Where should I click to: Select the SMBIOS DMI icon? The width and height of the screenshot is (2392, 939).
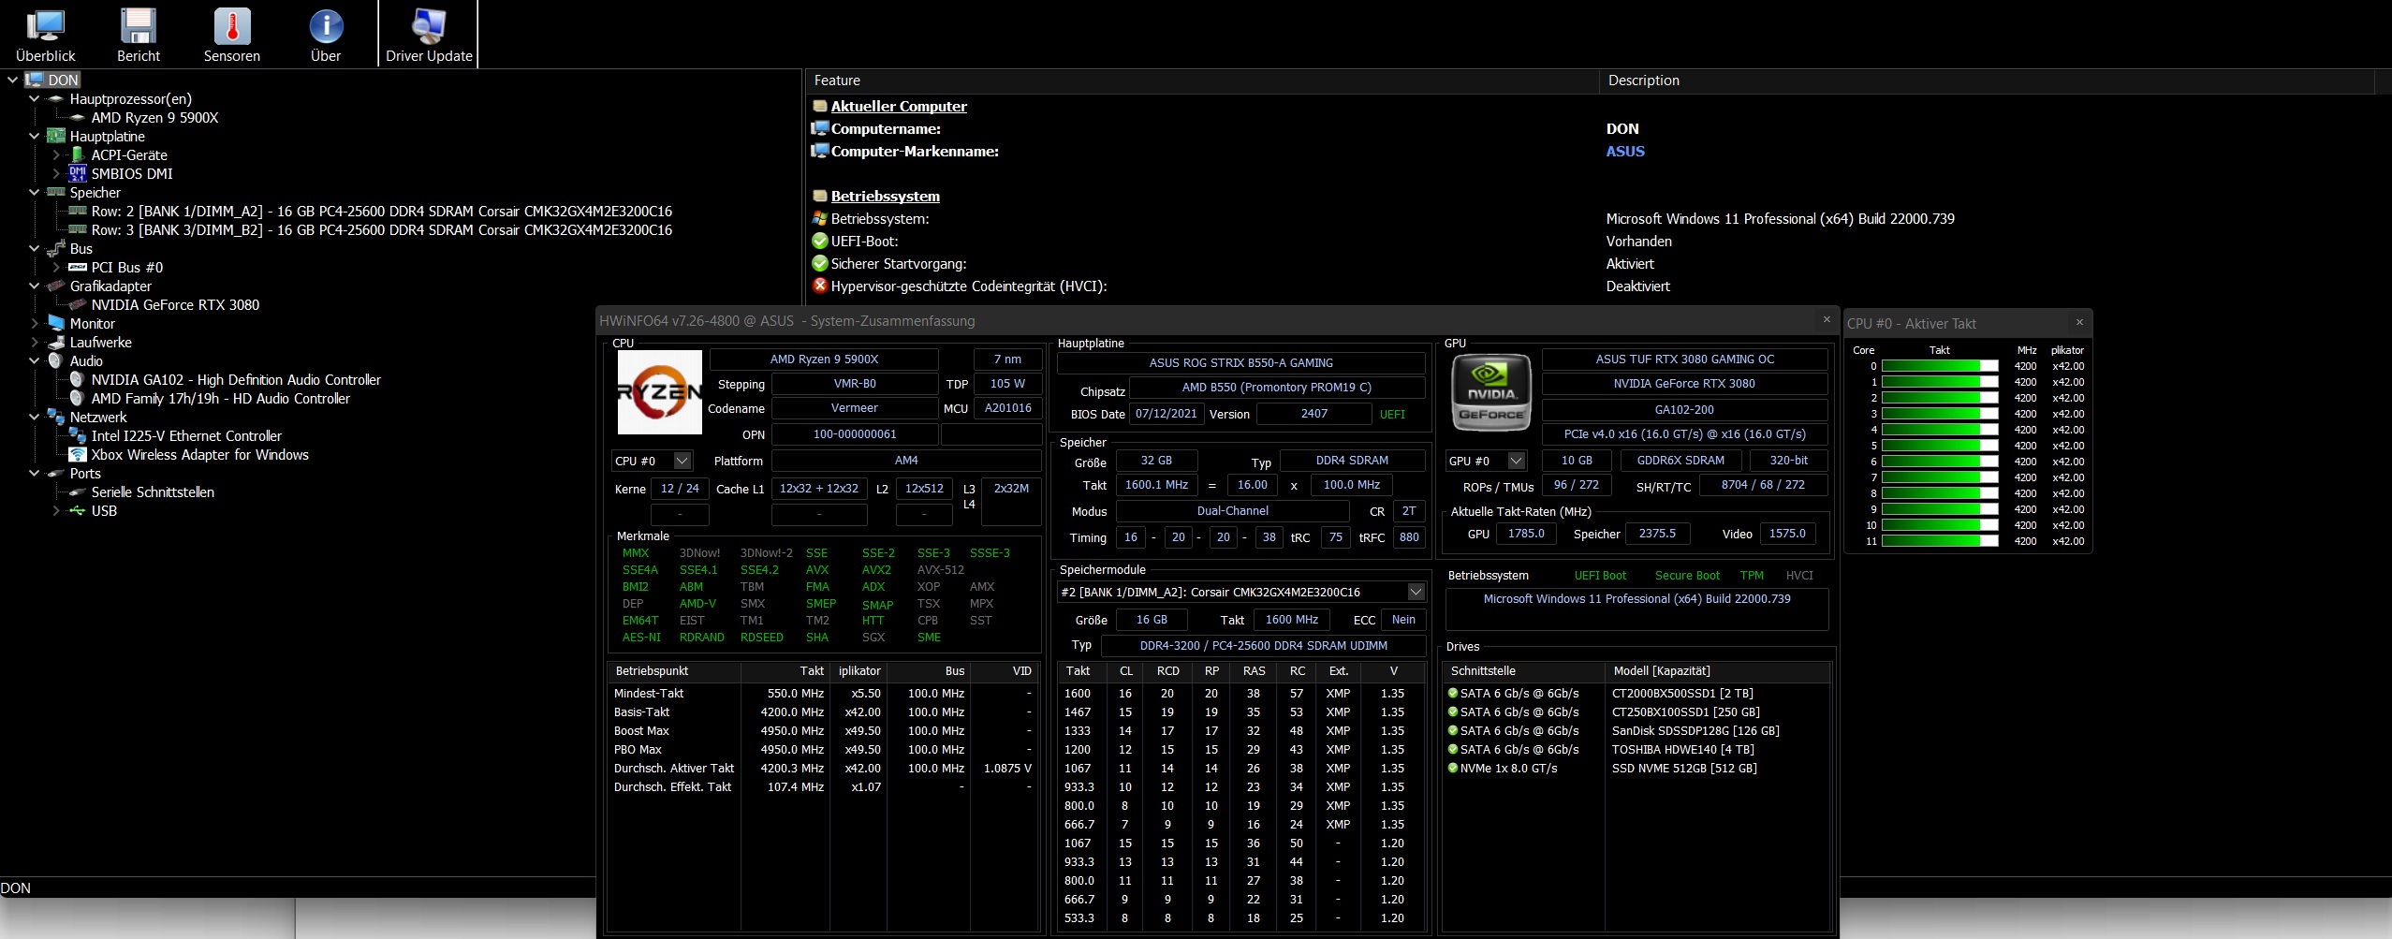point(78,173)
